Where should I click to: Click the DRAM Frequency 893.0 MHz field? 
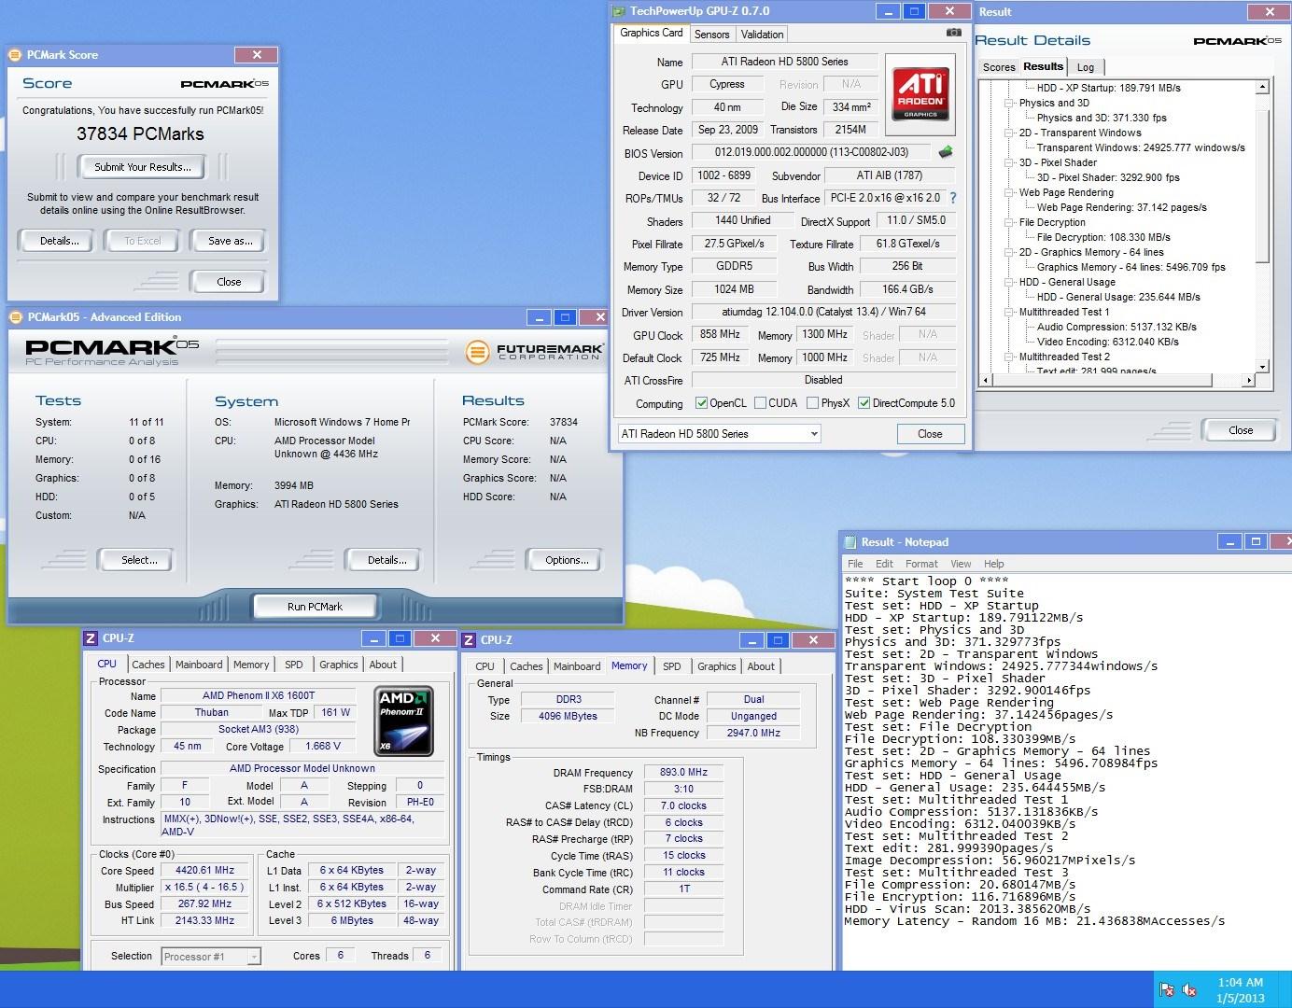tap(683, 773)
